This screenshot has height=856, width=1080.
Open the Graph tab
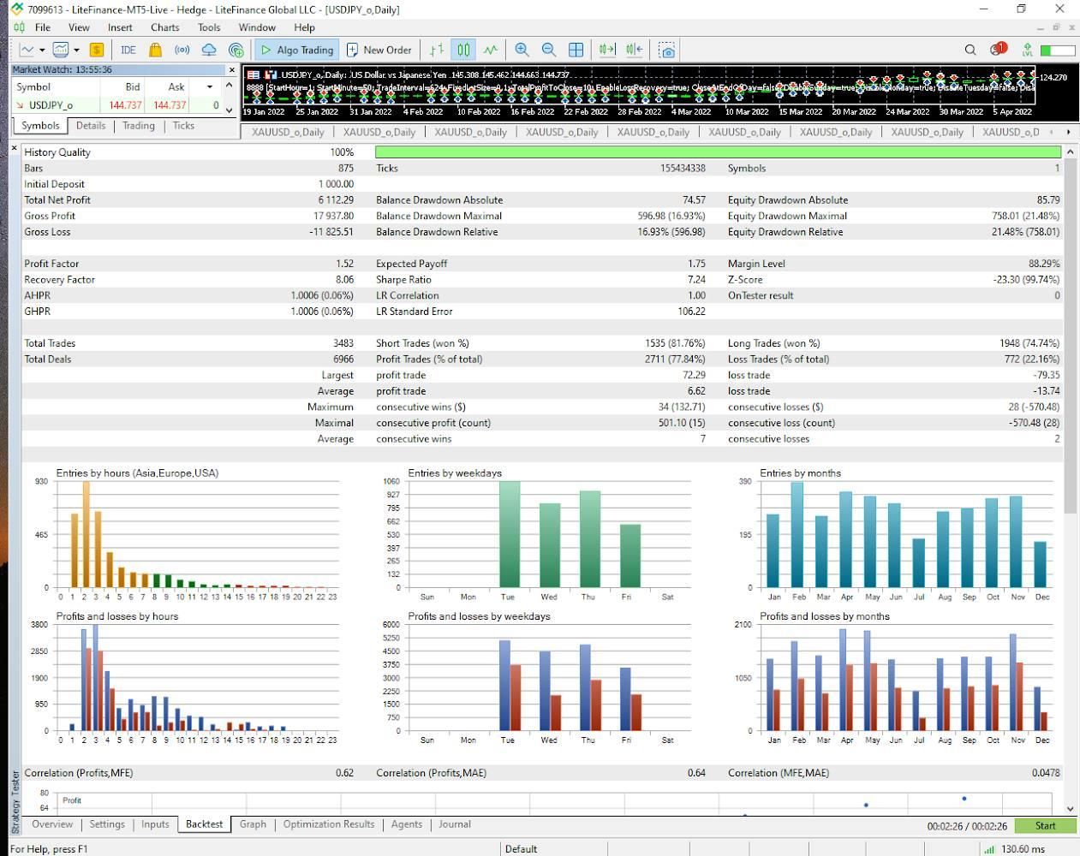tap(253, 824)
